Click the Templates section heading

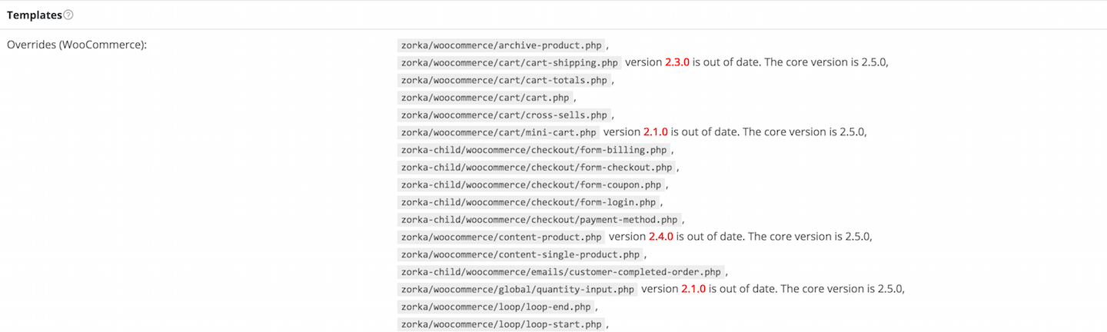pos(35,15)
